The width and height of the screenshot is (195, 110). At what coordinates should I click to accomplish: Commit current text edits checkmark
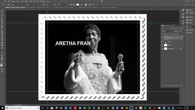(93, 5)
